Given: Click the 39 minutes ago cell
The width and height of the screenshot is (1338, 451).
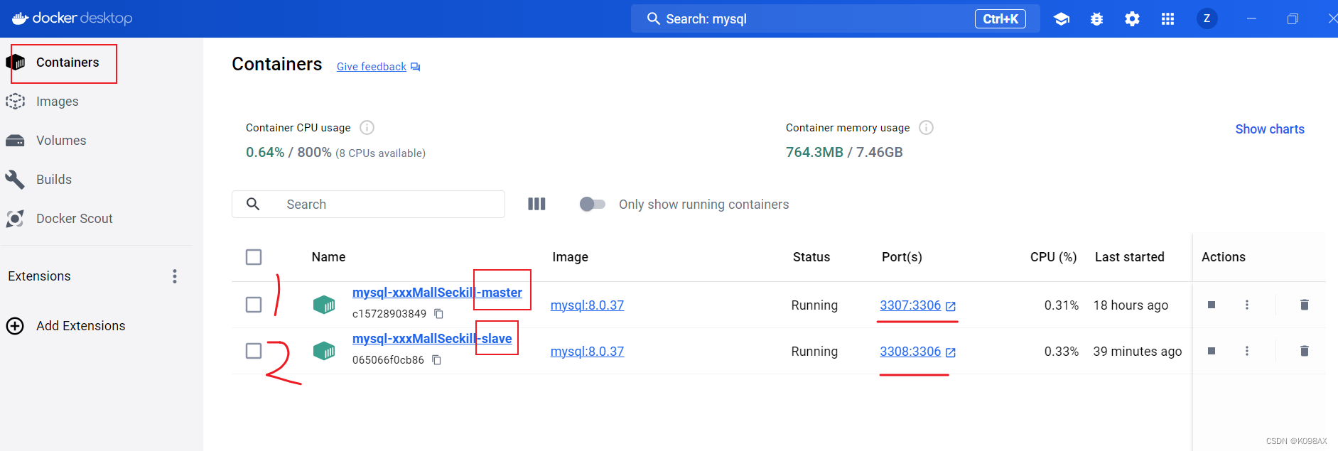Looking at the screenshot, I should 1138,352.
